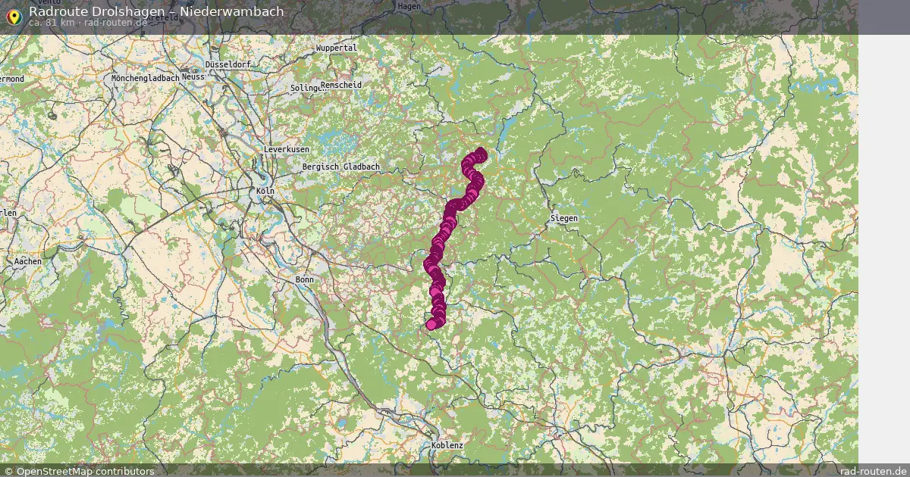Open the OpenStreetMap contributors attribution
This screenshot has height=477, width=910.
(x=79, y=471)
